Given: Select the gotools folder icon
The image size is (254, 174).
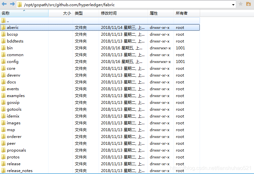Looking at the screenshot, I should pos(3,109).
